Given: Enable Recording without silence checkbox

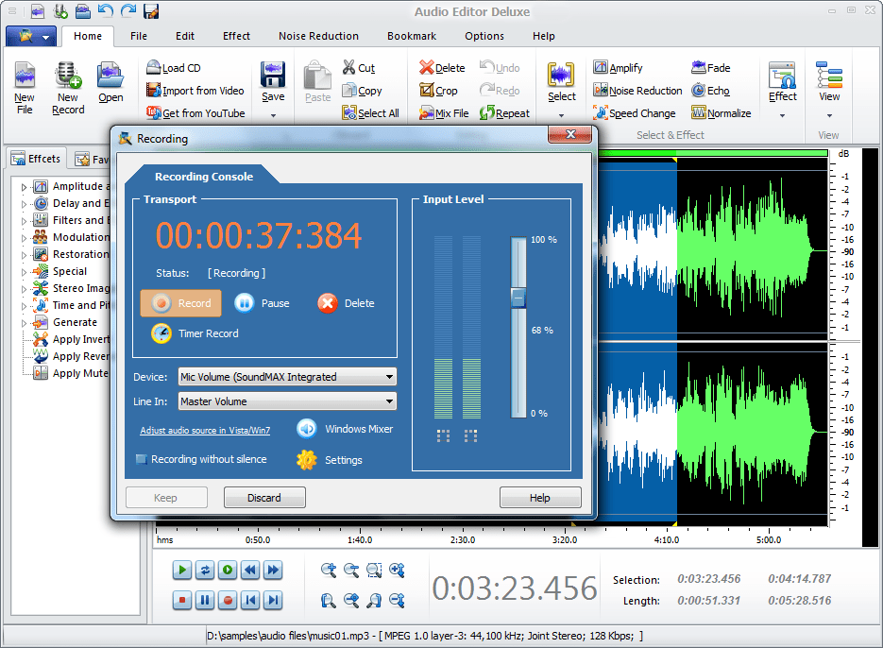Looking at the screenshot, I should coord(141,459).
